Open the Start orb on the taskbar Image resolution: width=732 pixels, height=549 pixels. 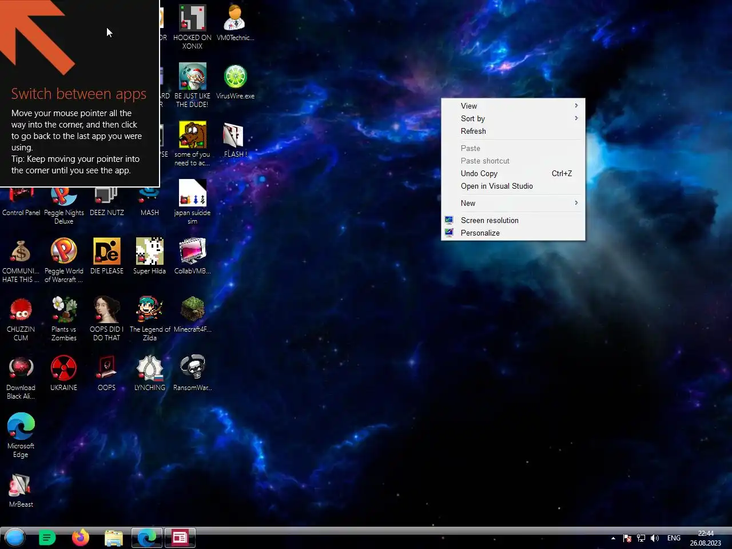15,538
